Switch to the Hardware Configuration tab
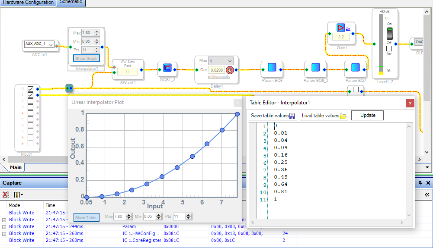The image size is (433, 248). pos(28,2)
